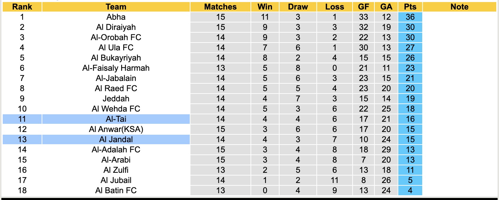499x200 pixels.
Task: Click the Al Ula FC team name
Action: point(116,48)
